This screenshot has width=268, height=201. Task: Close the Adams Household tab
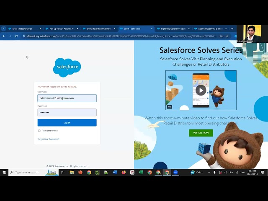pyautogui.click(x=226, y=29)
